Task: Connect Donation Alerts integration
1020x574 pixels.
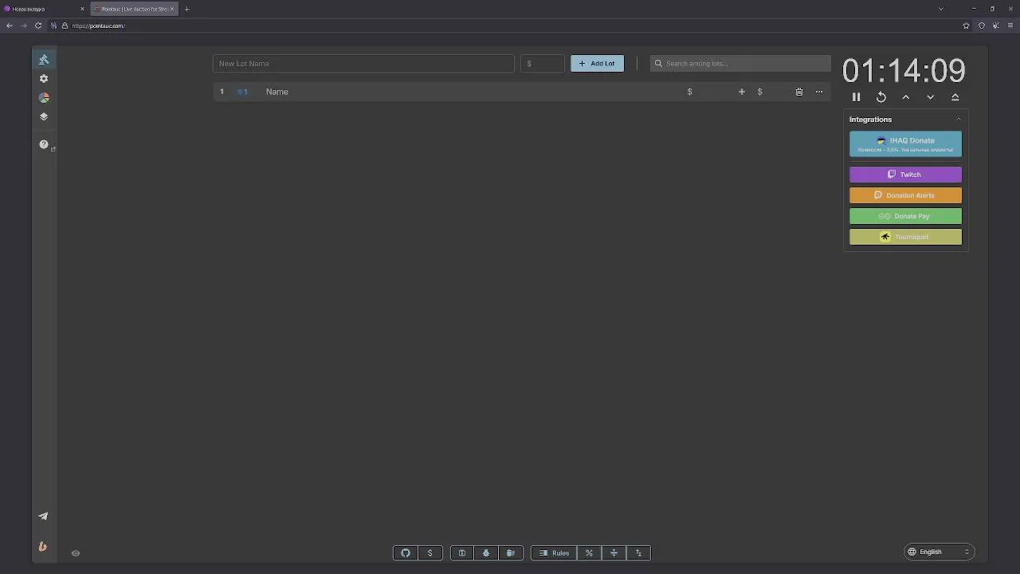Action: (x=905, y=195)
